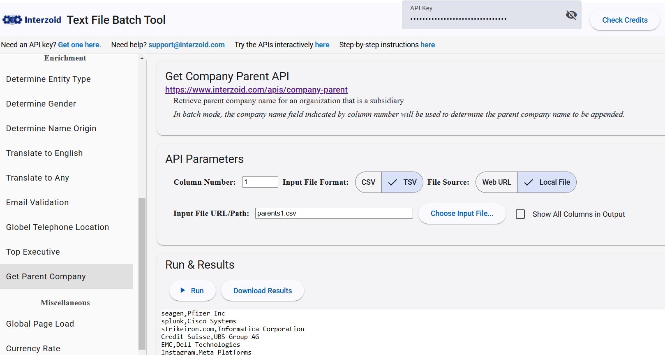Screen dimensions: 665x355
Task: Click the 'API Parameters' heading
Action: click(204, 159)
